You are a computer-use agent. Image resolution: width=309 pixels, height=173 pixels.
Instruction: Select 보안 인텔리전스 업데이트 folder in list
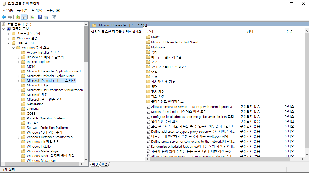coord(169,67)
